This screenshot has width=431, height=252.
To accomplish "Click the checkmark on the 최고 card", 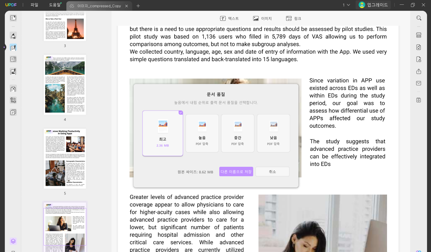I will coord(181,113).
